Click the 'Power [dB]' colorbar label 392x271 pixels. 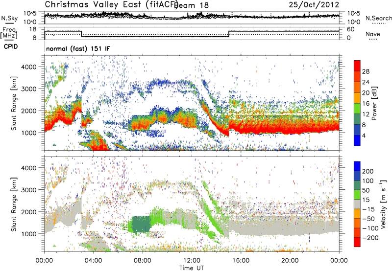[374, 103]
